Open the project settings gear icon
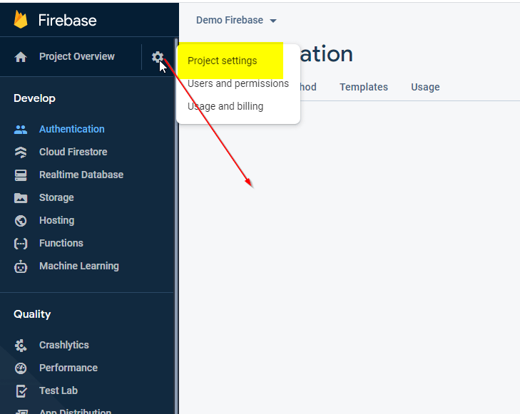This screenshot has height=414, width=520. point(158,57)
